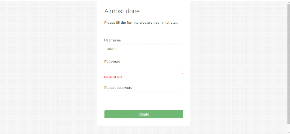The image size is (290, 134).
Task: Click the 'Please fill the form' instruction text
Action: tap(141, 23)
